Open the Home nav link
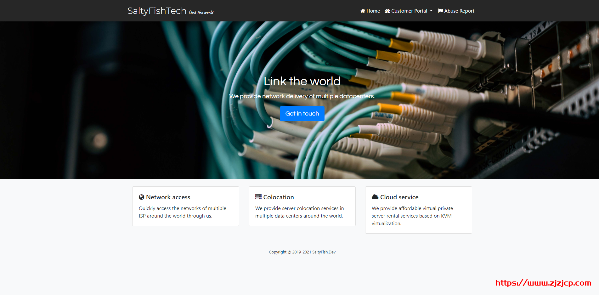The height and width of the screenshot is (295, 599). point(370,11)
